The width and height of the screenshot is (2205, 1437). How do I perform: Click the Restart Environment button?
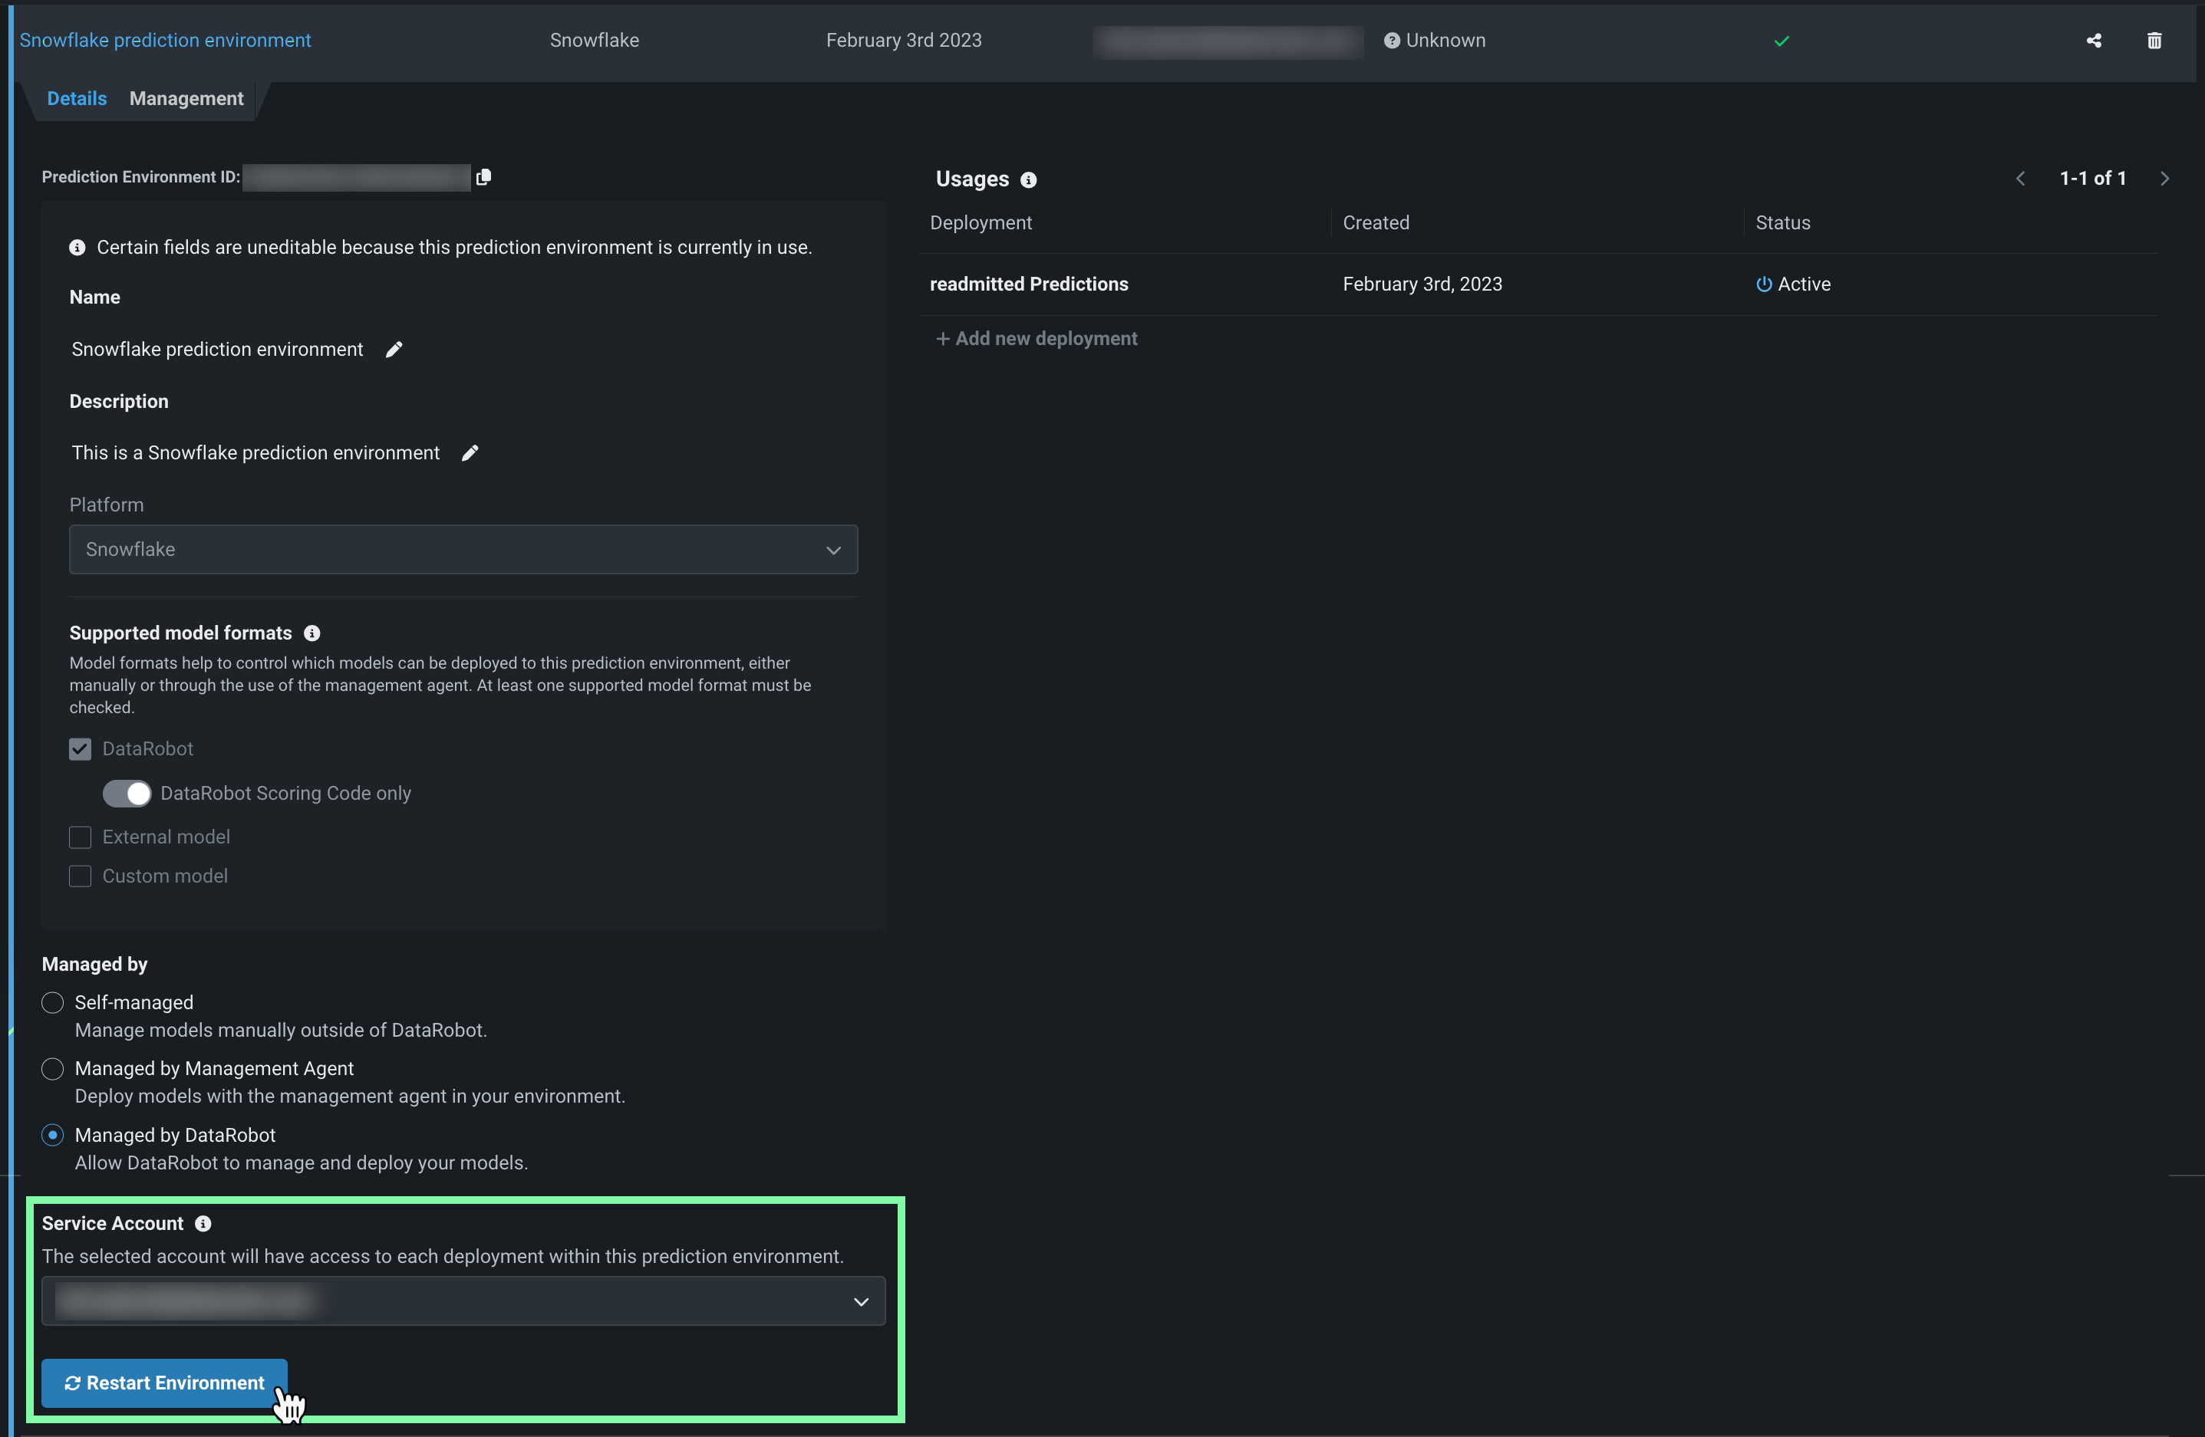pos(164,1383)
